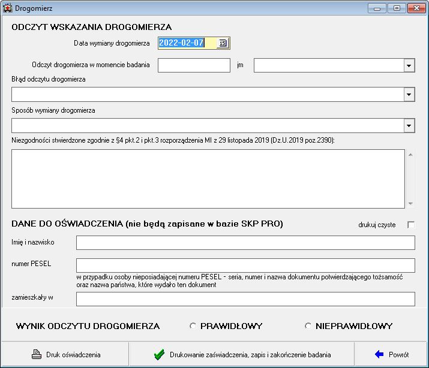The height and width of the screenshot is (368, 429).
Task: Click the numer PESEL input field
Action: pos(245,265)
